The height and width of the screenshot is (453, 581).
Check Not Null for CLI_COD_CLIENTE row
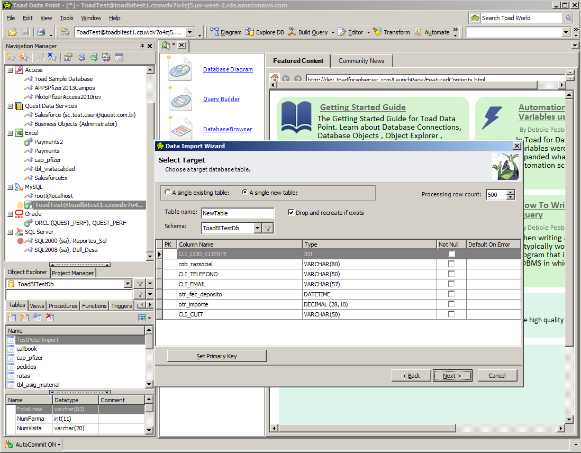[x=451, y=254]
